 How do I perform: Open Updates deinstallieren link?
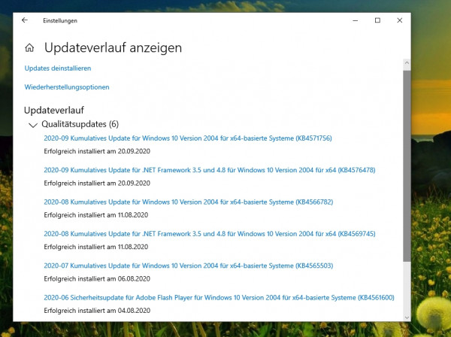(58, 68)
